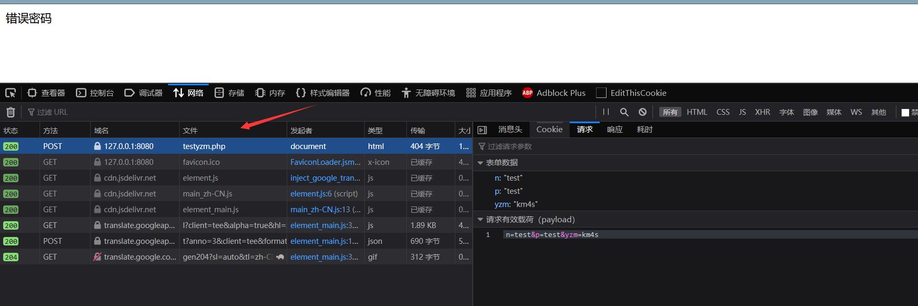Select the 网络 network tab

pos(188,93)
